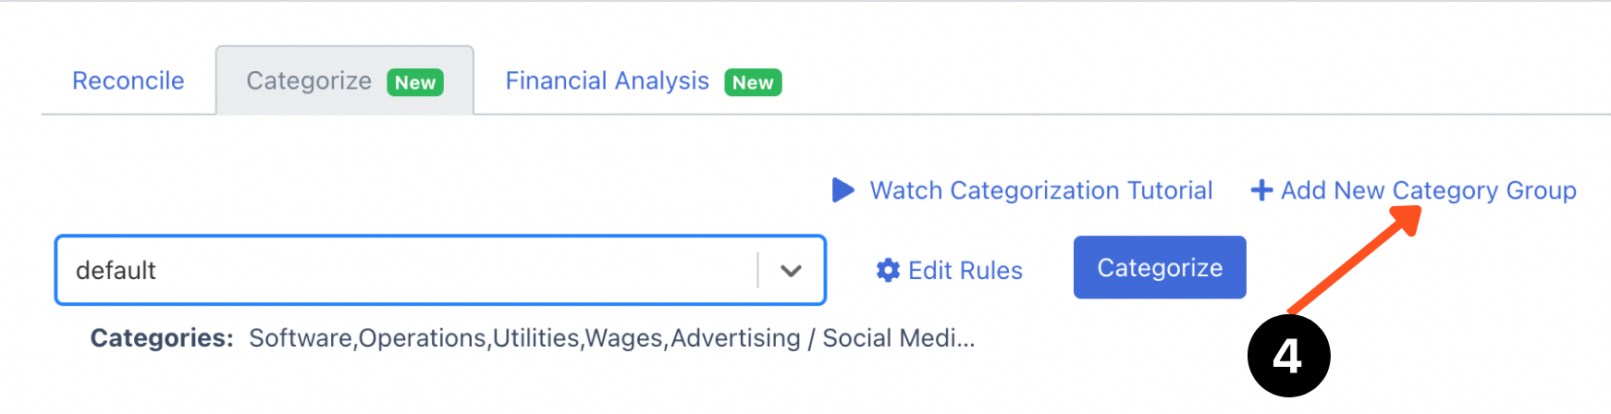Click the Add New Category Group link
Viewport: 1611px width, 414px height.
[1428, 190]
